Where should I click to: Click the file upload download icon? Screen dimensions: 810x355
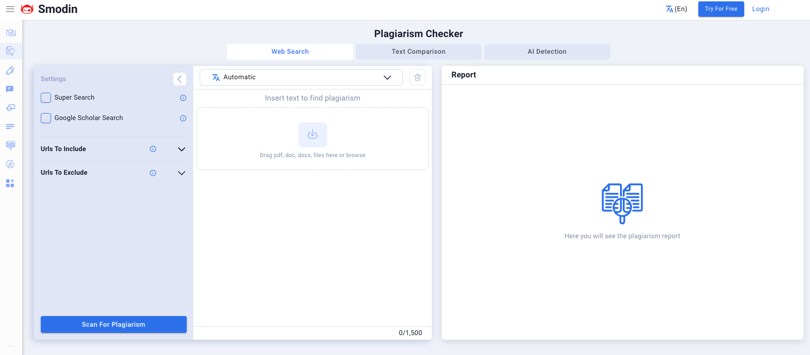[312, 134]
